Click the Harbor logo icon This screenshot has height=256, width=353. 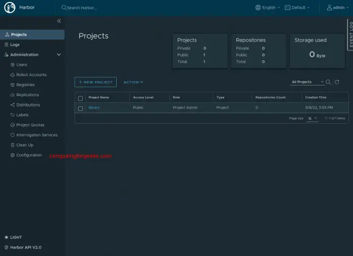pos(10,8)
